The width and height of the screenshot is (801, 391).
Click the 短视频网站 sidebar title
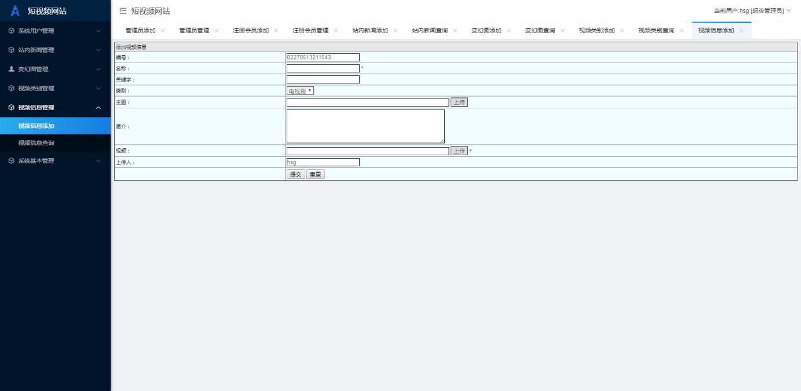[x=47, y=10]
